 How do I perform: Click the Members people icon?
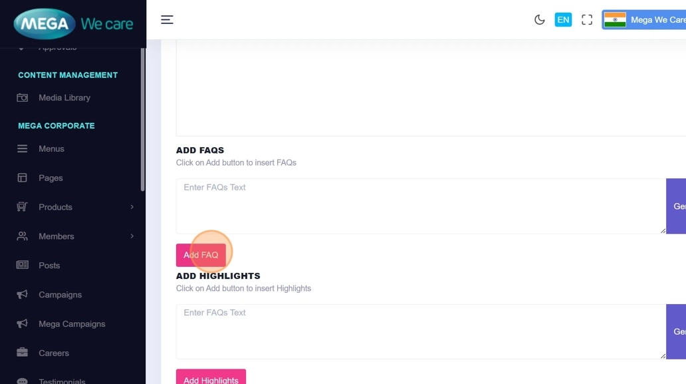pyautogui.click(x=23, y=236)
